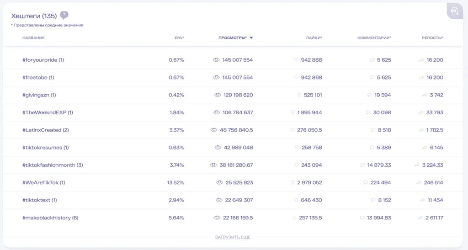Screen dimensions: 468x250
Task: Open the #tiktokfashionmonth hashtag
Action: pos(53,165)
